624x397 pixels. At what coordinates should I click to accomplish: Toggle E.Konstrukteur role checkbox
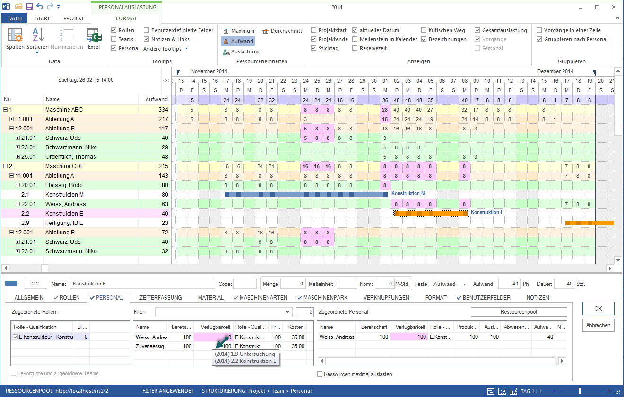click(16, 337)
